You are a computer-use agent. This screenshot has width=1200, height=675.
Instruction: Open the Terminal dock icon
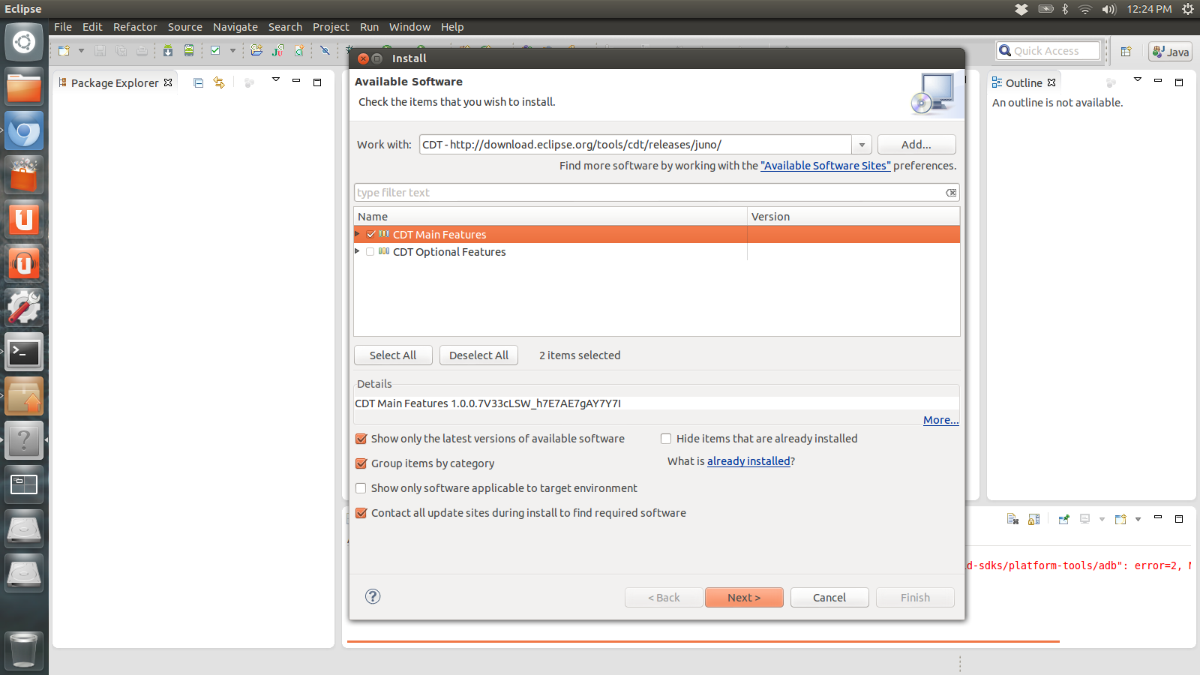click(24, 352)
